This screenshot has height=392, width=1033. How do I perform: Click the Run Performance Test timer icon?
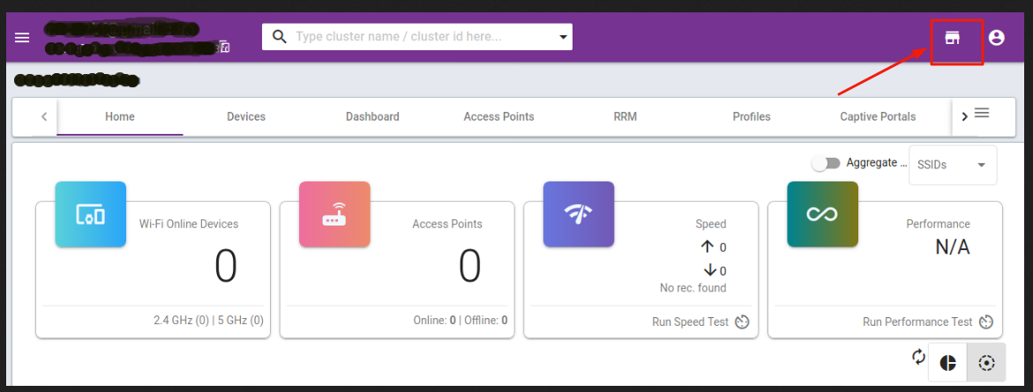click(x=986, y=322)
